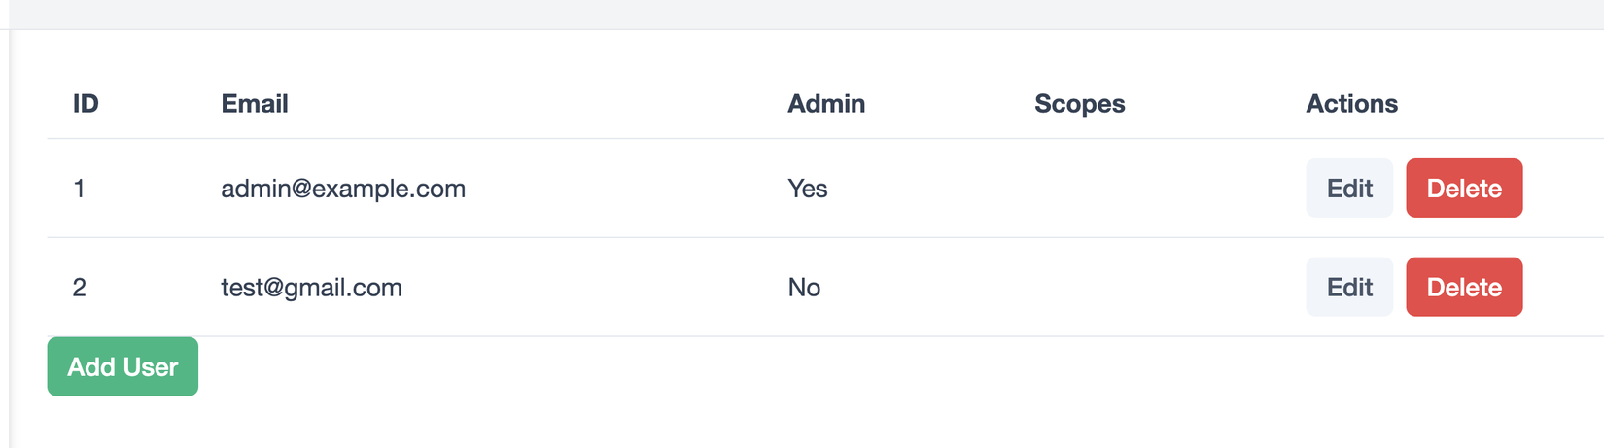1604x448 pixels.
Task: Select the Scopes column header
Action: point(1079,104)
